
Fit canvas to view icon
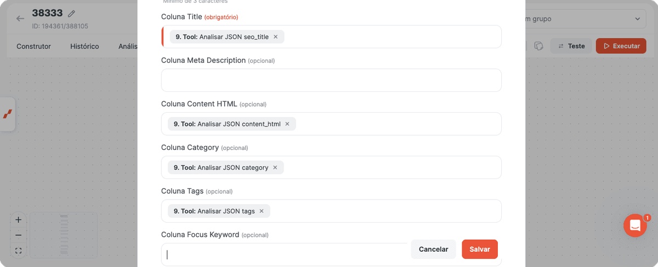tap(18, 251)
